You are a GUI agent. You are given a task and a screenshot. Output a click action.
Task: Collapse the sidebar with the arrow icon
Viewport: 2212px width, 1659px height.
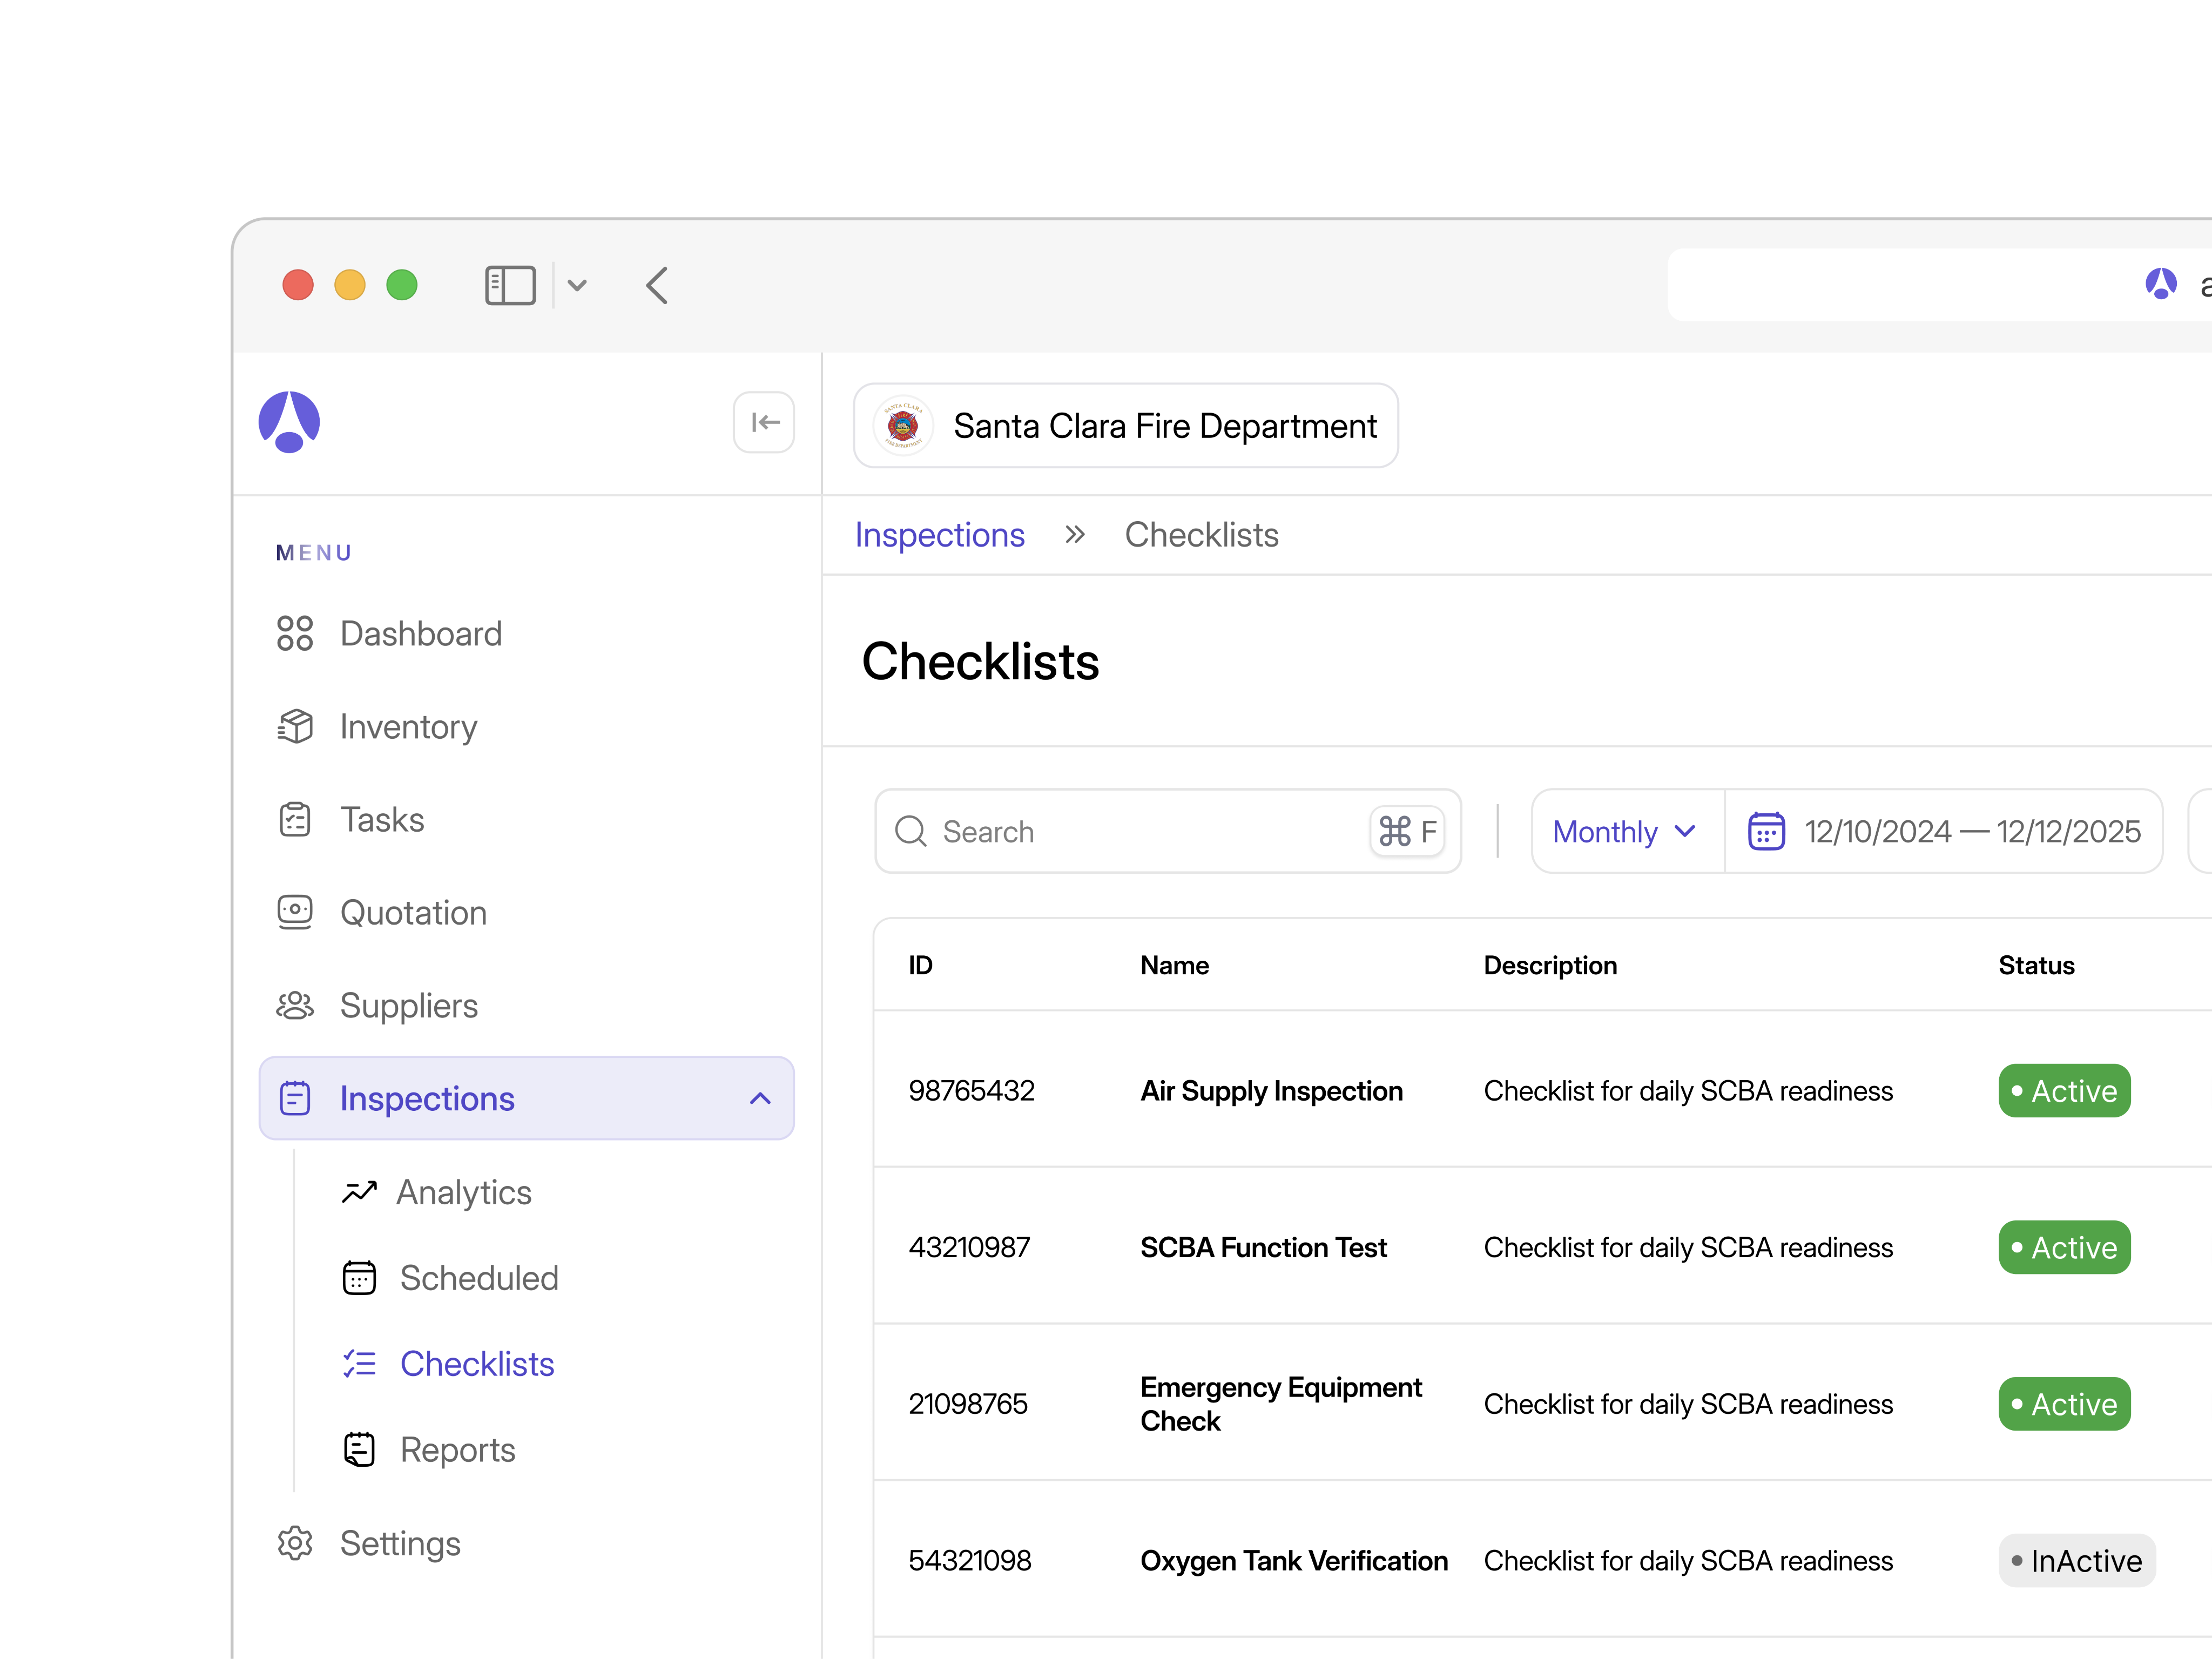pyautogui.click(x=764, y=423)
